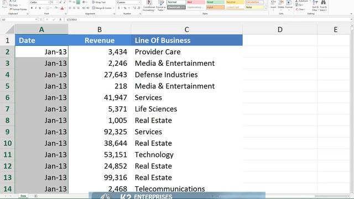Click the Insert Function fx button
The height and width of the screenshot is (199, 354).
point(60,20)
